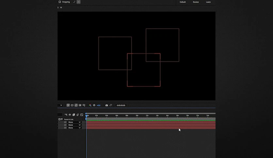Click the pick whip icon on first layer row
The width and height of the screenshot is (273, 158).
coord(65,122)
